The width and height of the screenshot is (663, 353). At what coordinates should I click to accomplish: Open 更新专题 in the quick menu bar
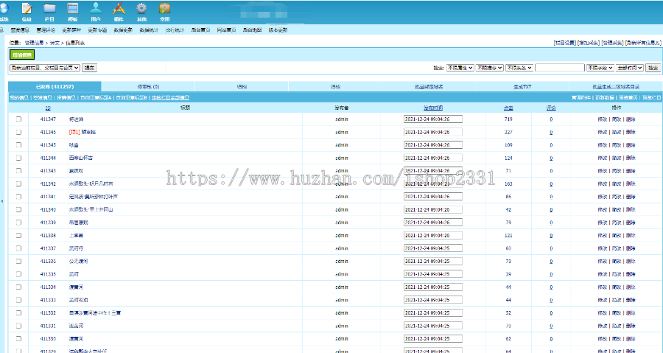(97, 30)
